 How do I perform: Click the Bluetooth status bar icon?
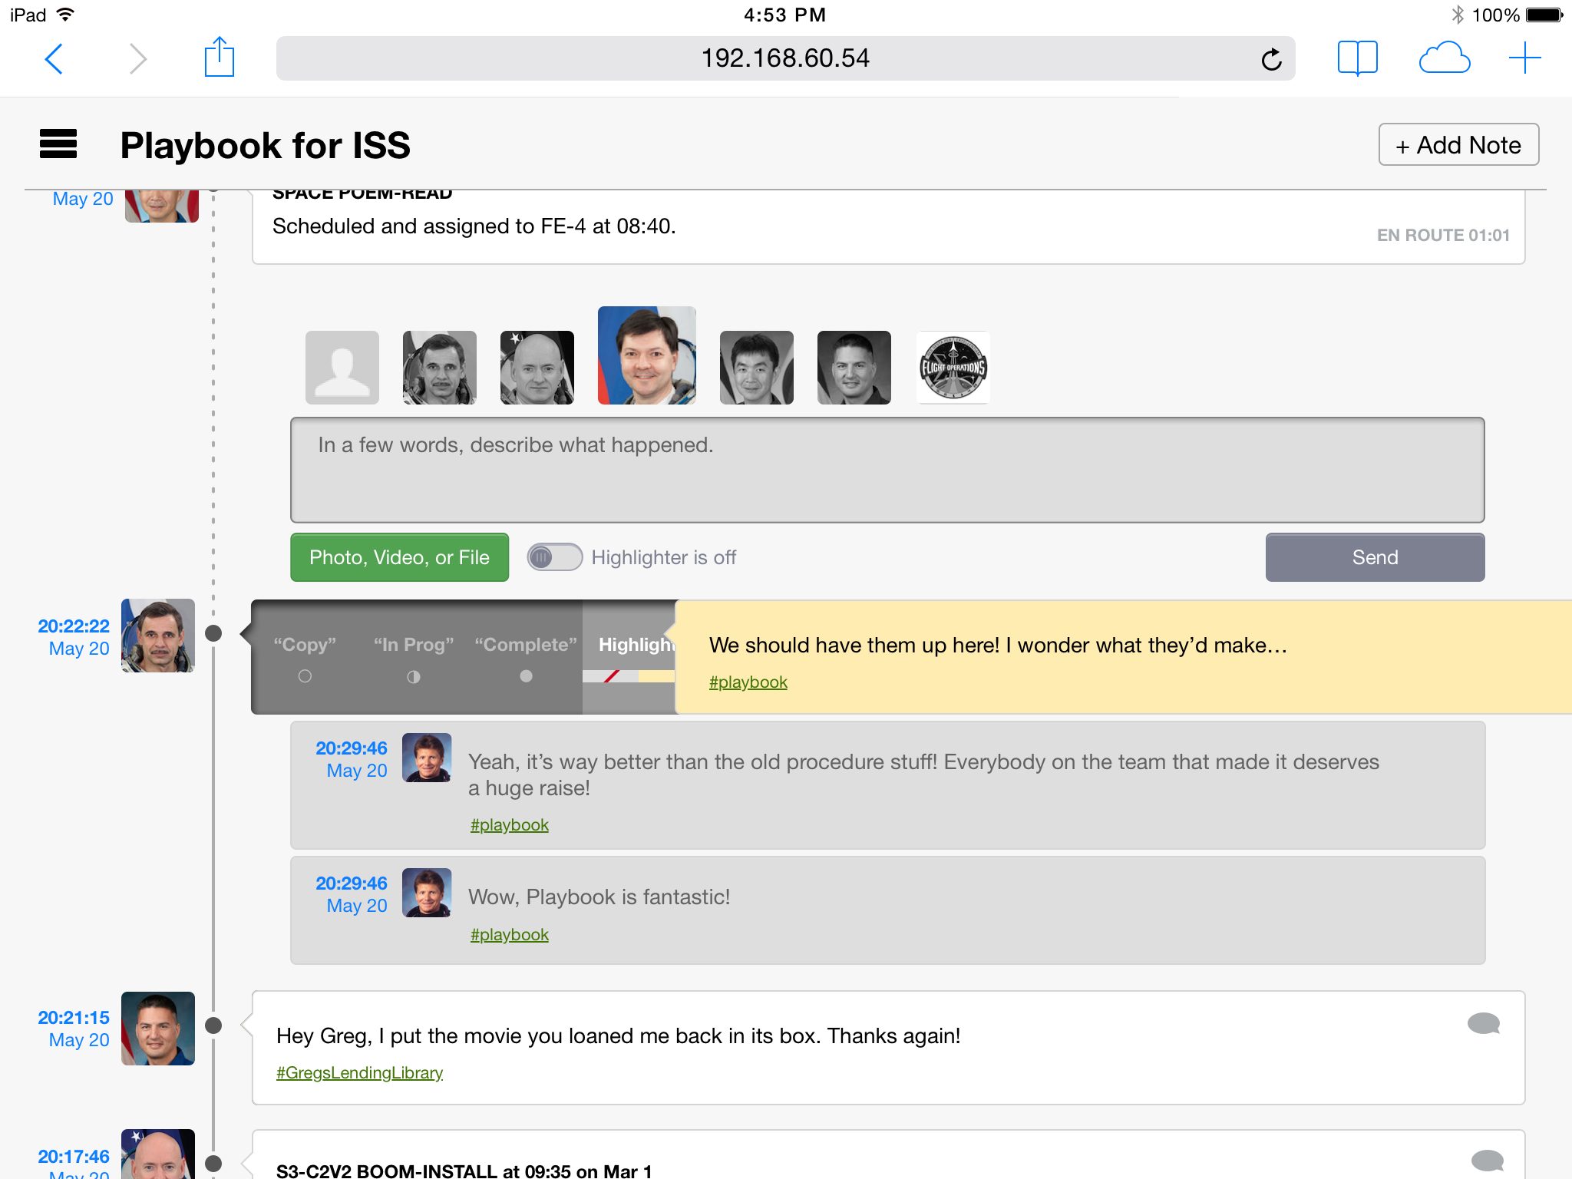point(1457,15)
